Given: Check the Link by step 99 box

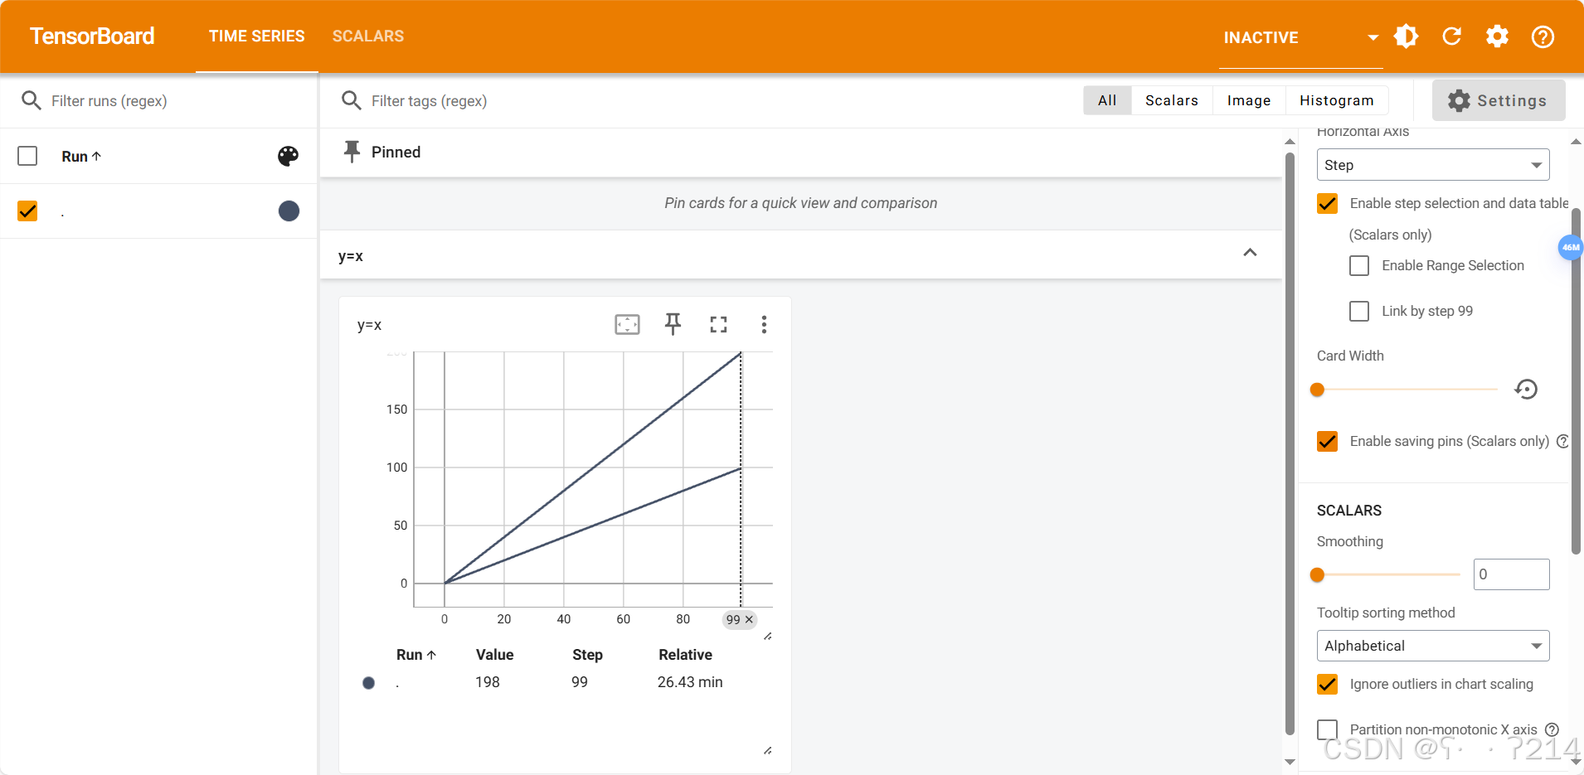Looking at the screenshot, I should [x=1359, y=311].
